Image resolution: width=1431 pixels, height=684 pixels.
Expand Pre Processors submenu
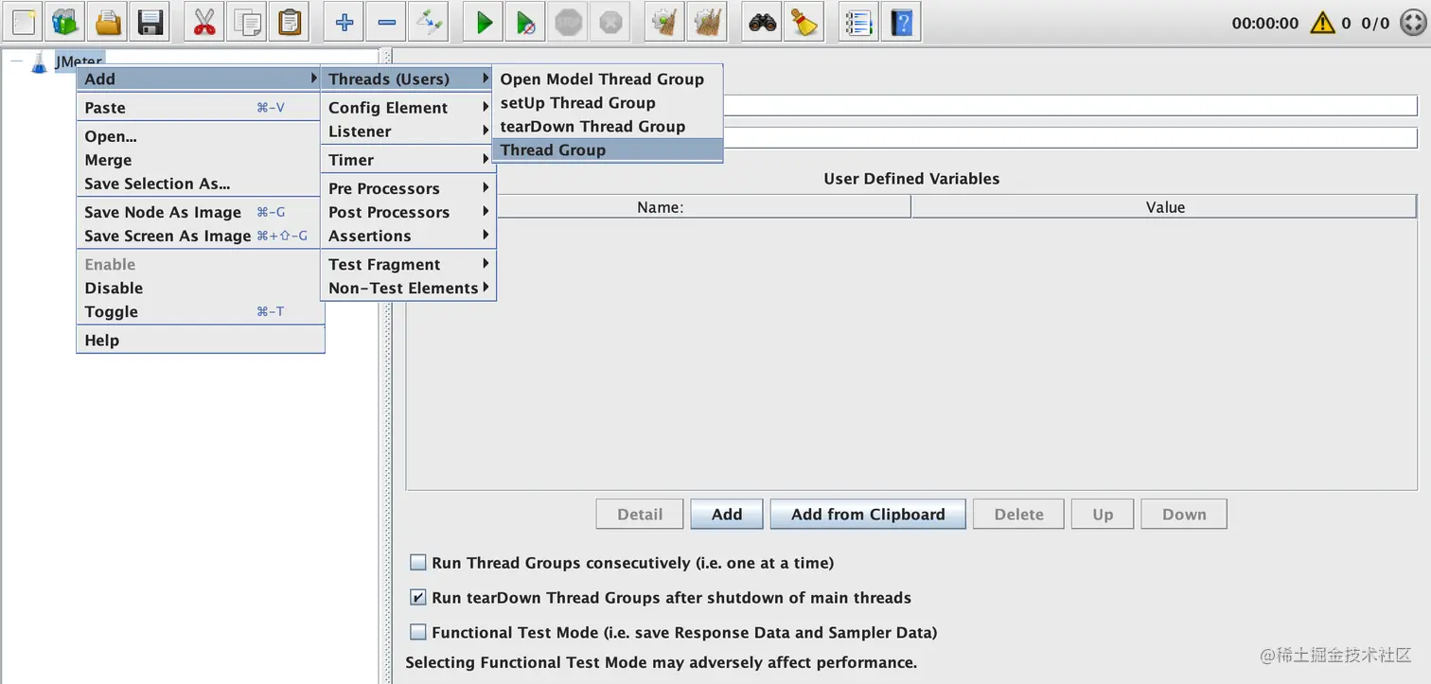point(407,188)
